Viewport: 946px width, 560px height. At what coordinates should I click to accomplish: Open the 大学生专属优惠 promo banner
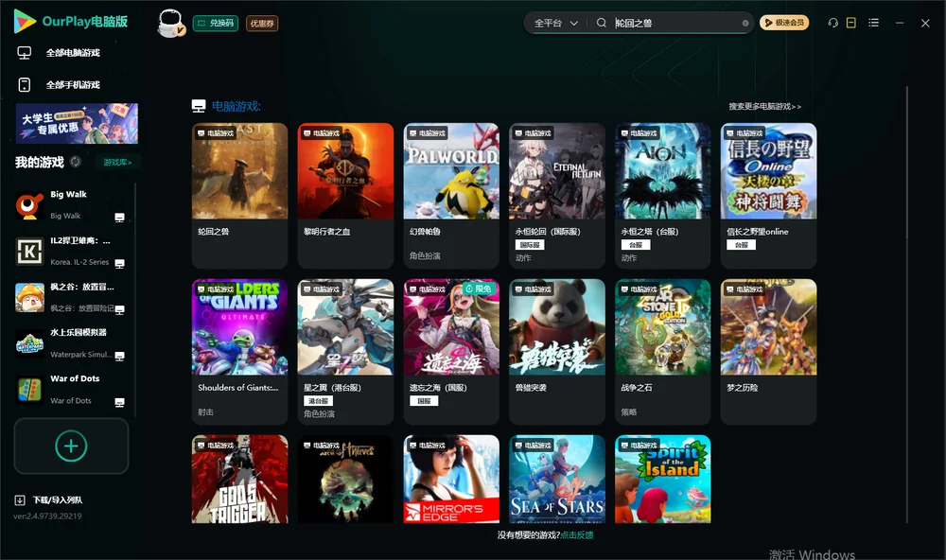(77, 123)
